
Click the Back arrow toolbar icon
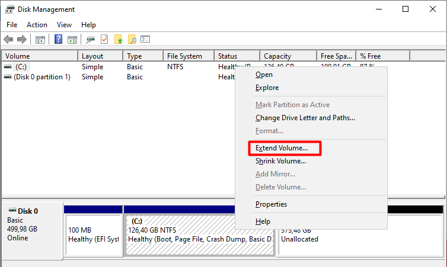[x=8, y=40]
